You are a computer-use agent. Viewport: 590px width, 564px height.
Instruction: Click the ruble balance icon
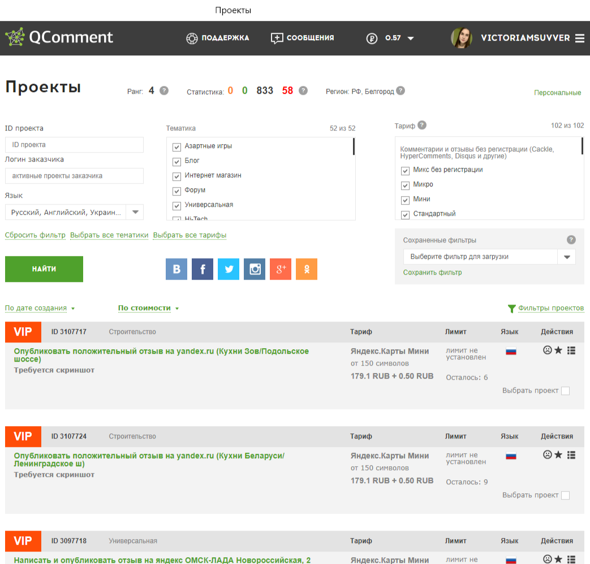pyautogui.click(x=372, y=38)
